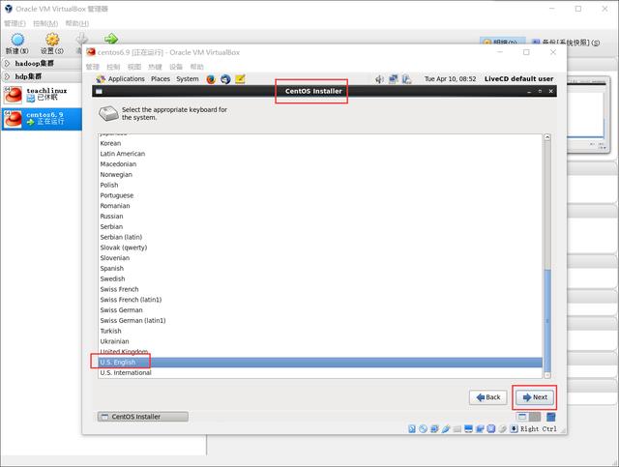Screen dimensions: 619x467
Task: Click the keyboard list scrollbar down arrow
Action: 547,375
